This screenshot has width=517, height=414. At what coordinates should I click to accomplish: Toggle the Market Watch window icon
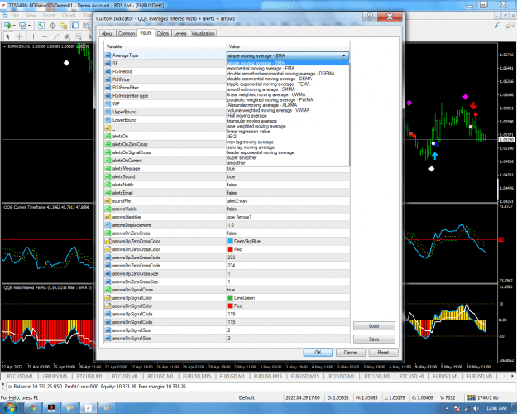pyautogui.click(x=41, y=26)
